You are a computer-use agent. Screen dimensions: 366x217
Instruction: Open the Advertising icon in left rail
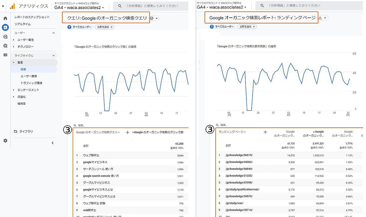click(x=5, y=46)
